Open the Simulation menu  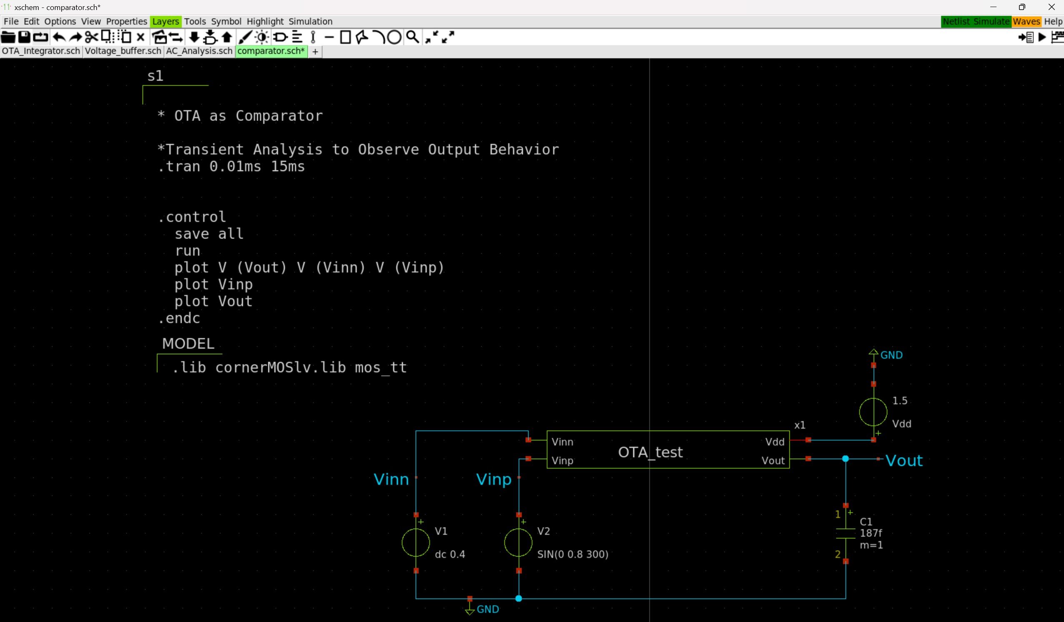pyautogui.click(x=310, y=22)
